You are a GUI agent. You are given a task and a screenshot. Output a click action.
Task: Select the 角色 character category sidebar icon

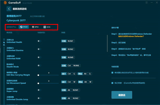[4, 42]
